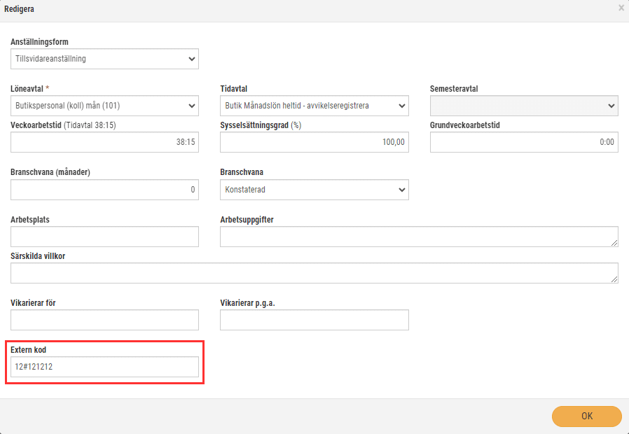Click into the Arbetsuppgifter text area

pos(419,237)
